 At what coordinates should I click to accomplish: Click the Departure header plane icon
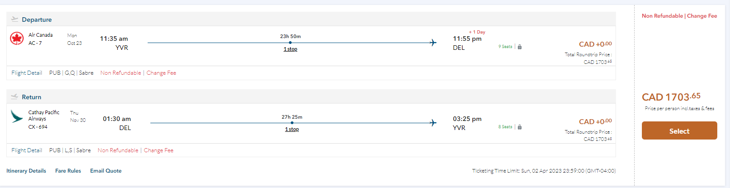[x=15, y=19]
